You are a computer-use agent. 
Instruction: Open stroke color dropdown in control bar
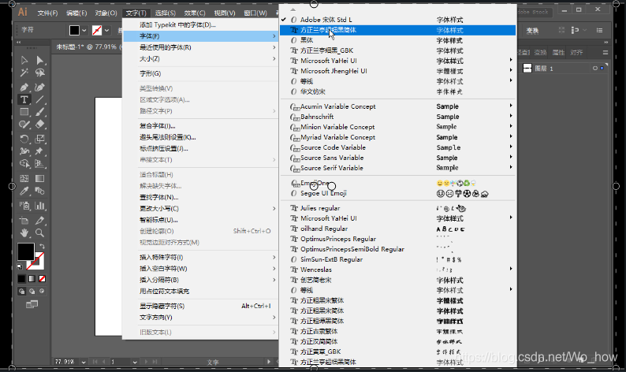tap(107, 30)
